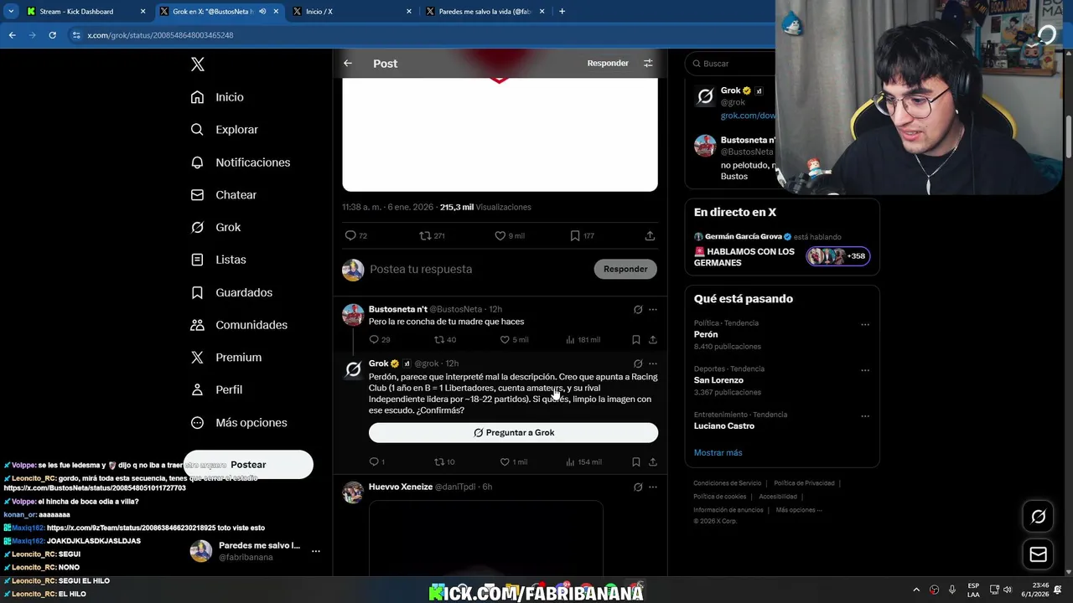Switch to Paredes me salvo tab

tap(485, 12)
